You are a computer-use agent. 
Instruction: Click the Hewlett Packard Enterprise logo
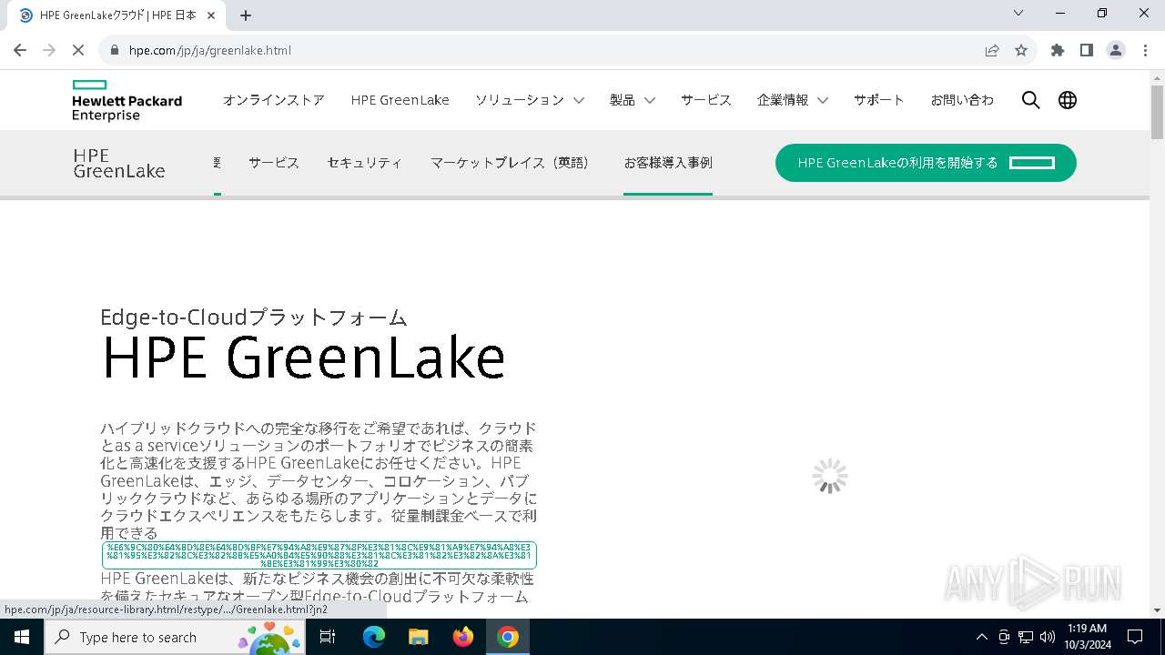(127, 100)
